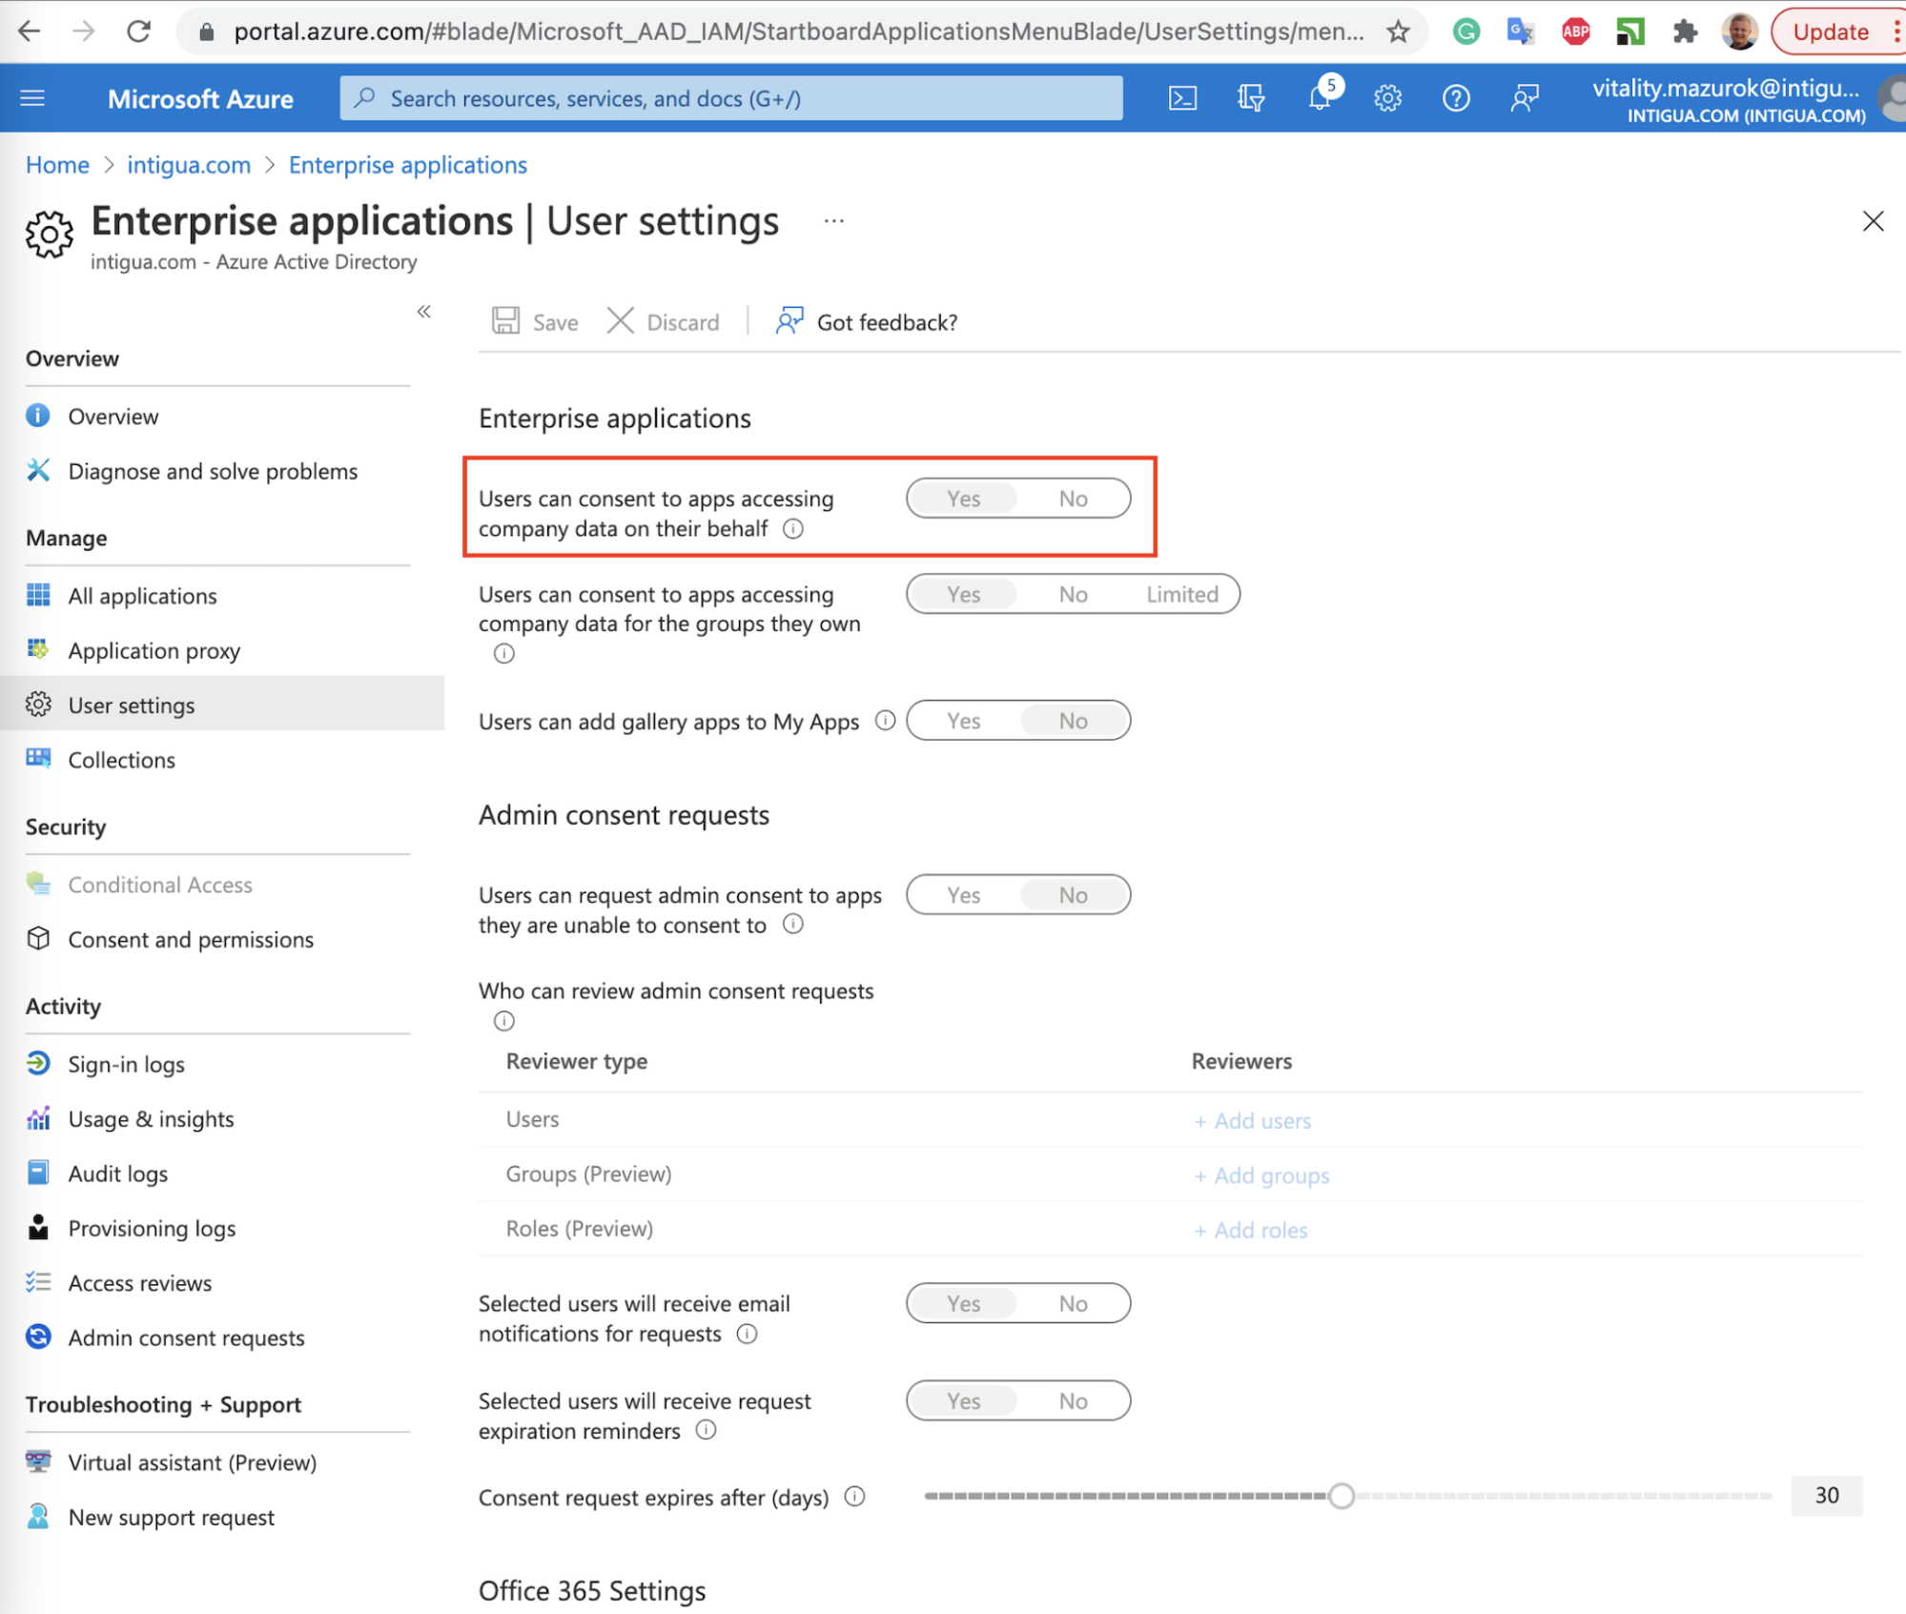Image resolution: width=1906 pixels, height=1614 pixels.
Task: Go to Audit logs in sidebar
Action: pos(117,1174)
